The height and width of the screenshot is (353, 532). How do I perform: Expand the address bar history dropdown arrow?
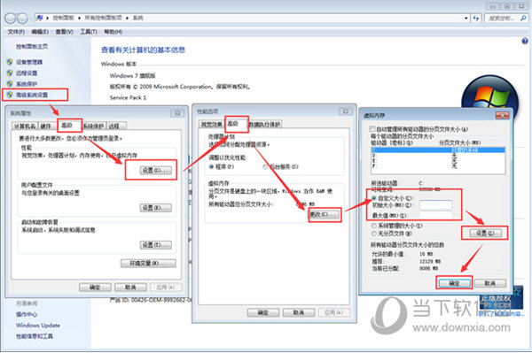click(x=466, y=18)
